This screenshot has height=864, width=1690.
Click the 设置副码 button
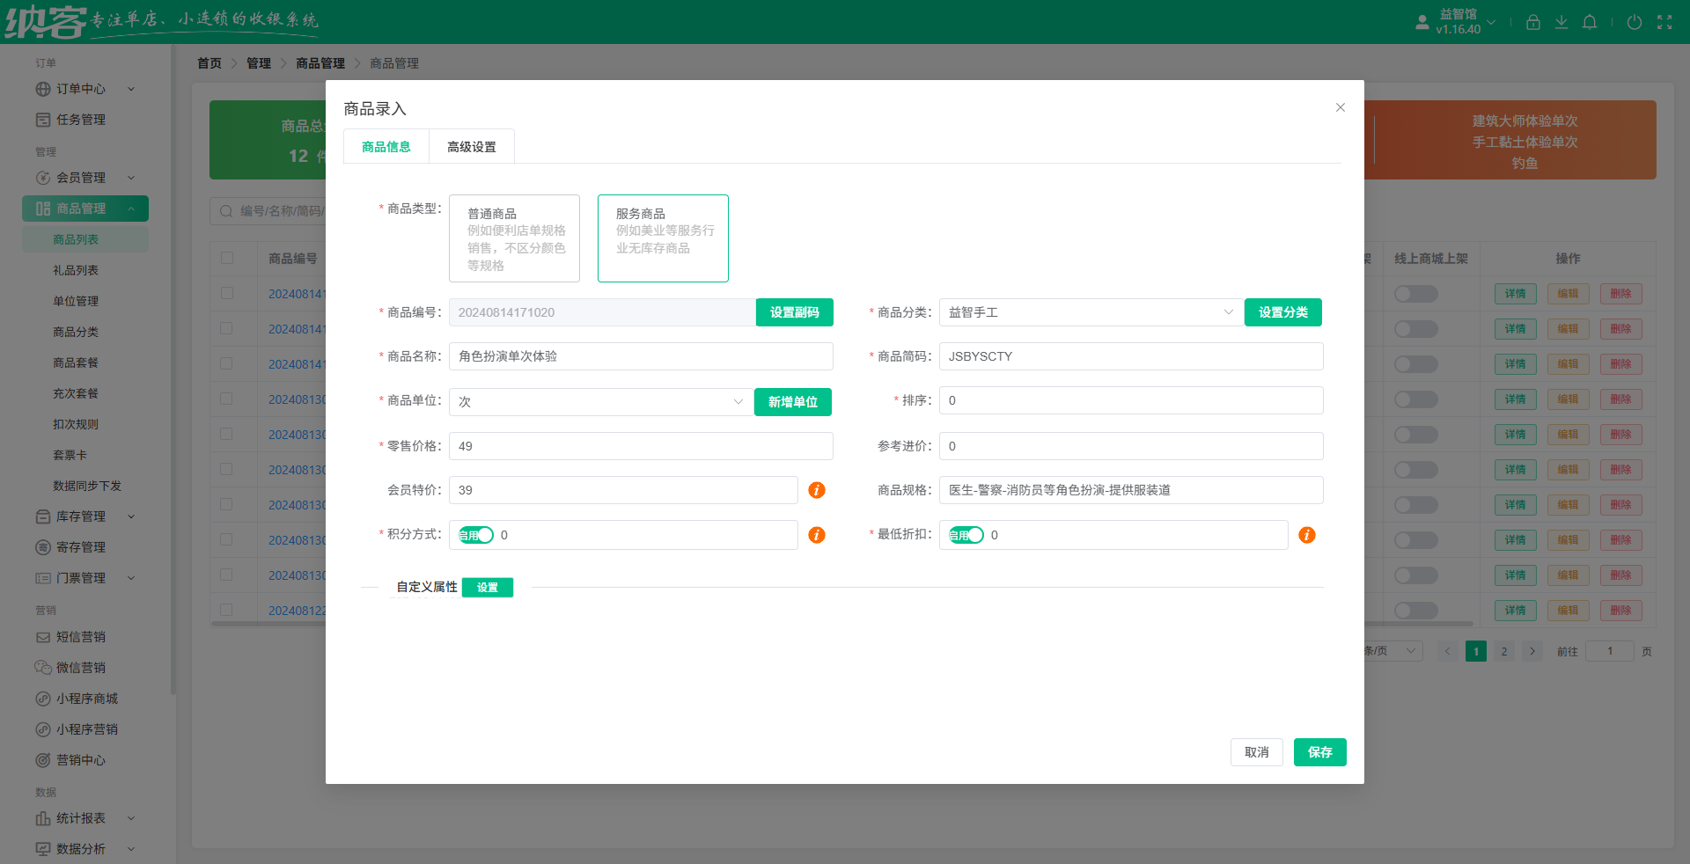(x=795, y=312)
